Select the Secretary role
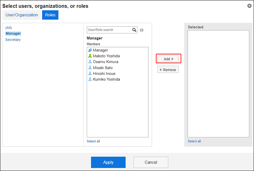Screen dimensions: 254x171 (x=13, y=40)
